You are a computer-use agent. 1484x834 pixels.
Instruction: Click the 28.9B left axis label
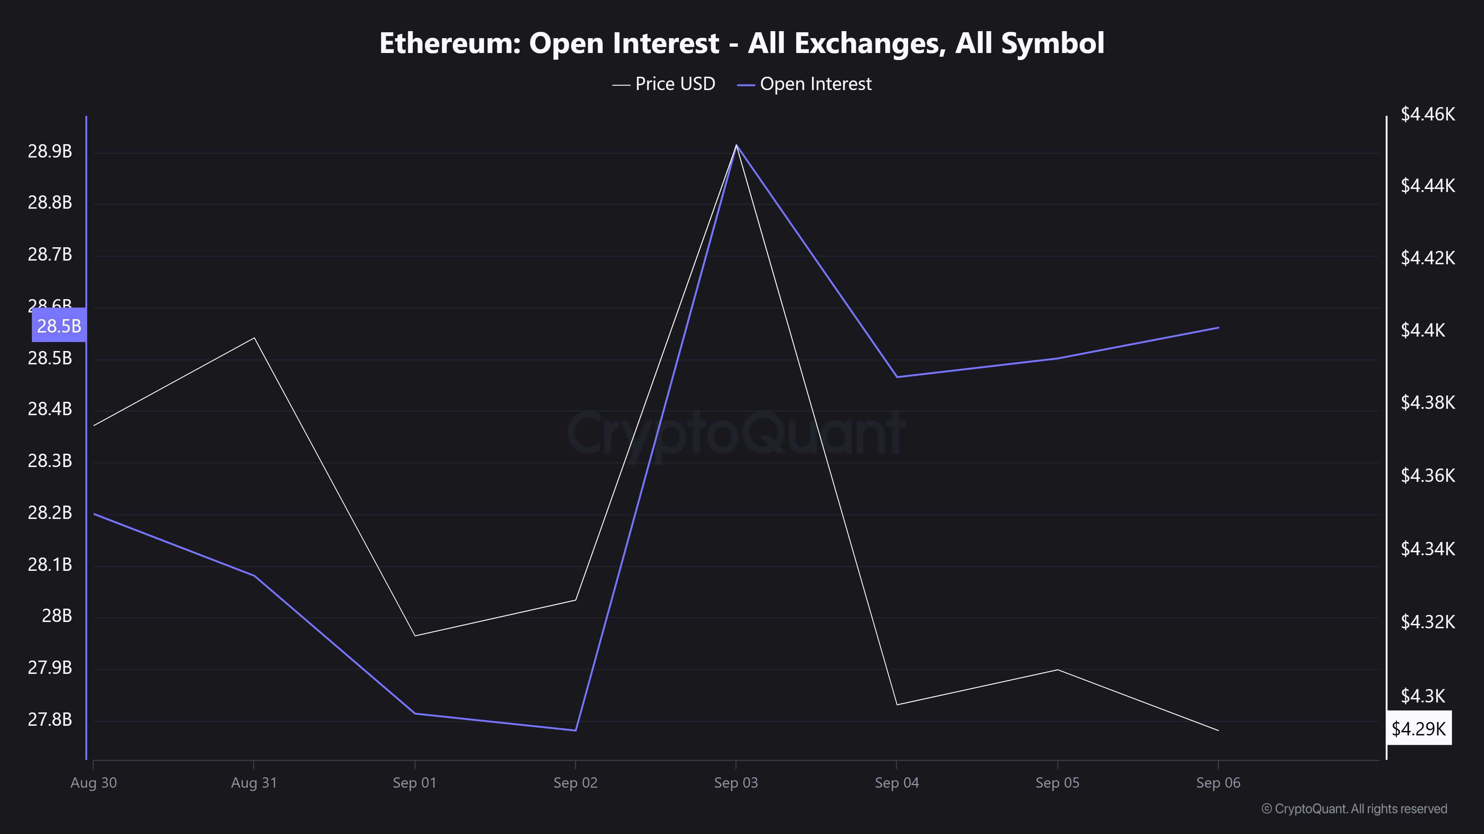50,151
